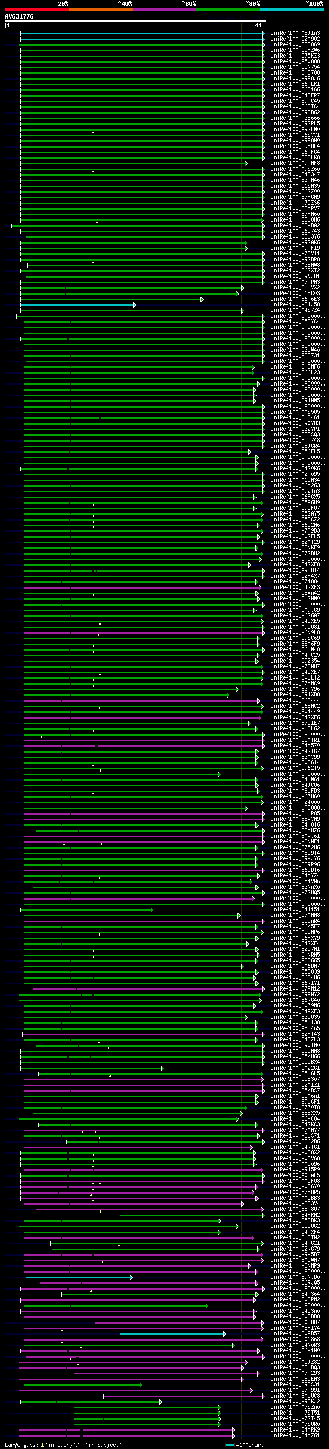Click the UniRef100_Q42347 label
Viewport: 329px width, 1449px height.
point(295,174)
